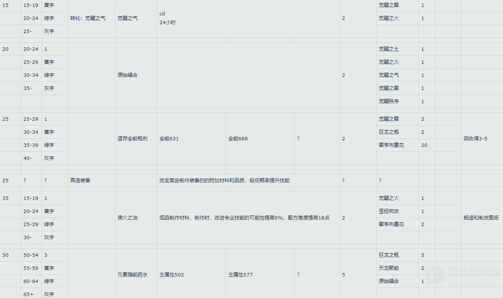The image size is (503, 298).
Task: Click the 再造装备 cell
Action: coord(80,180)
